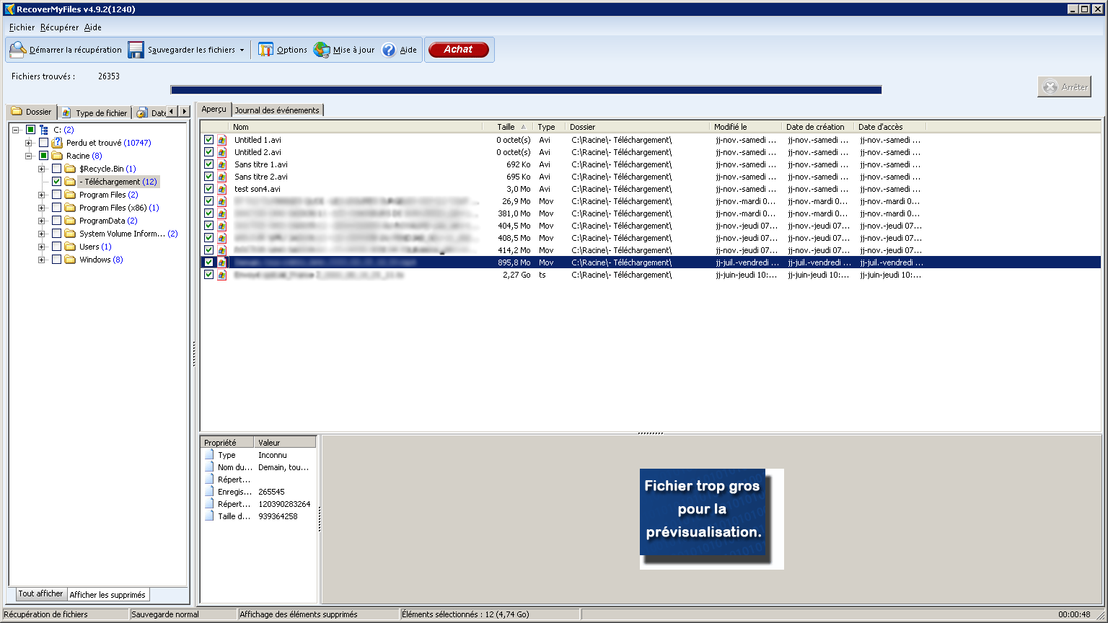Click the file icon of Sans titre 1.avi
Image resolution: width=1108 pixels, height=623 pixels.
point(222,164)
